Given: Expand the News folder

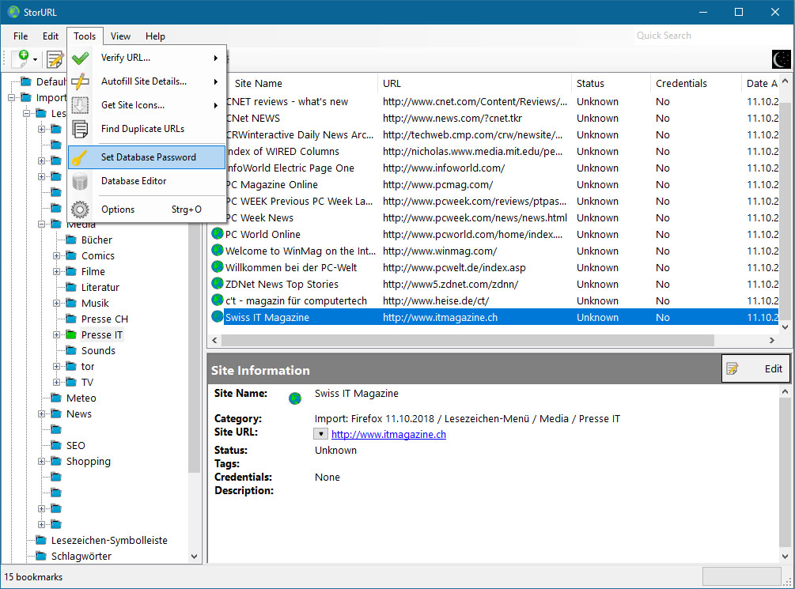Looking at the screenshot, I should pyautogui.click(x=42, y=413).
